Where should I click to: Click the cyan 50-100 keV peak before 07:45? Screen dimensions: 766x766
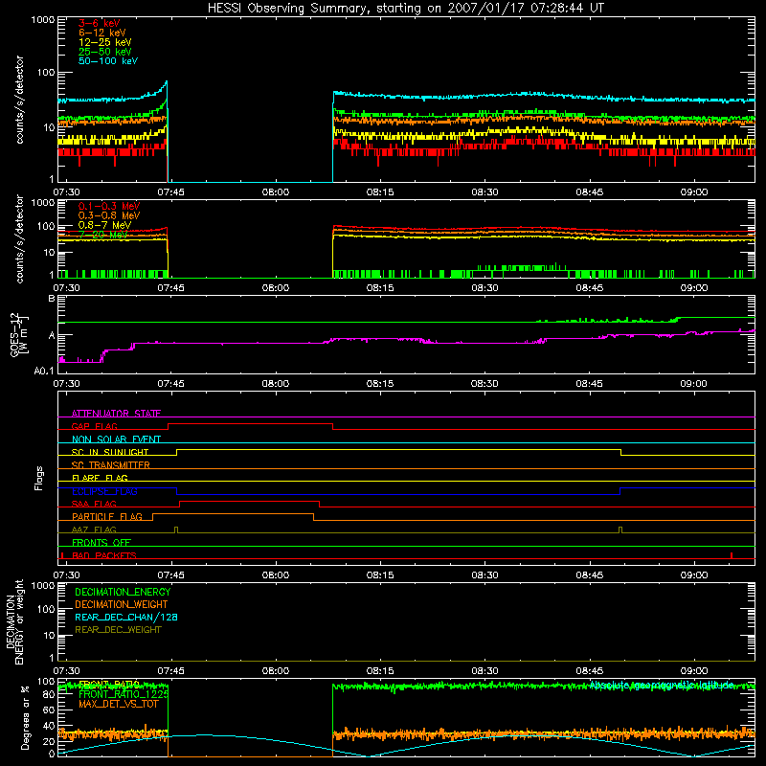tap(166, 83)
